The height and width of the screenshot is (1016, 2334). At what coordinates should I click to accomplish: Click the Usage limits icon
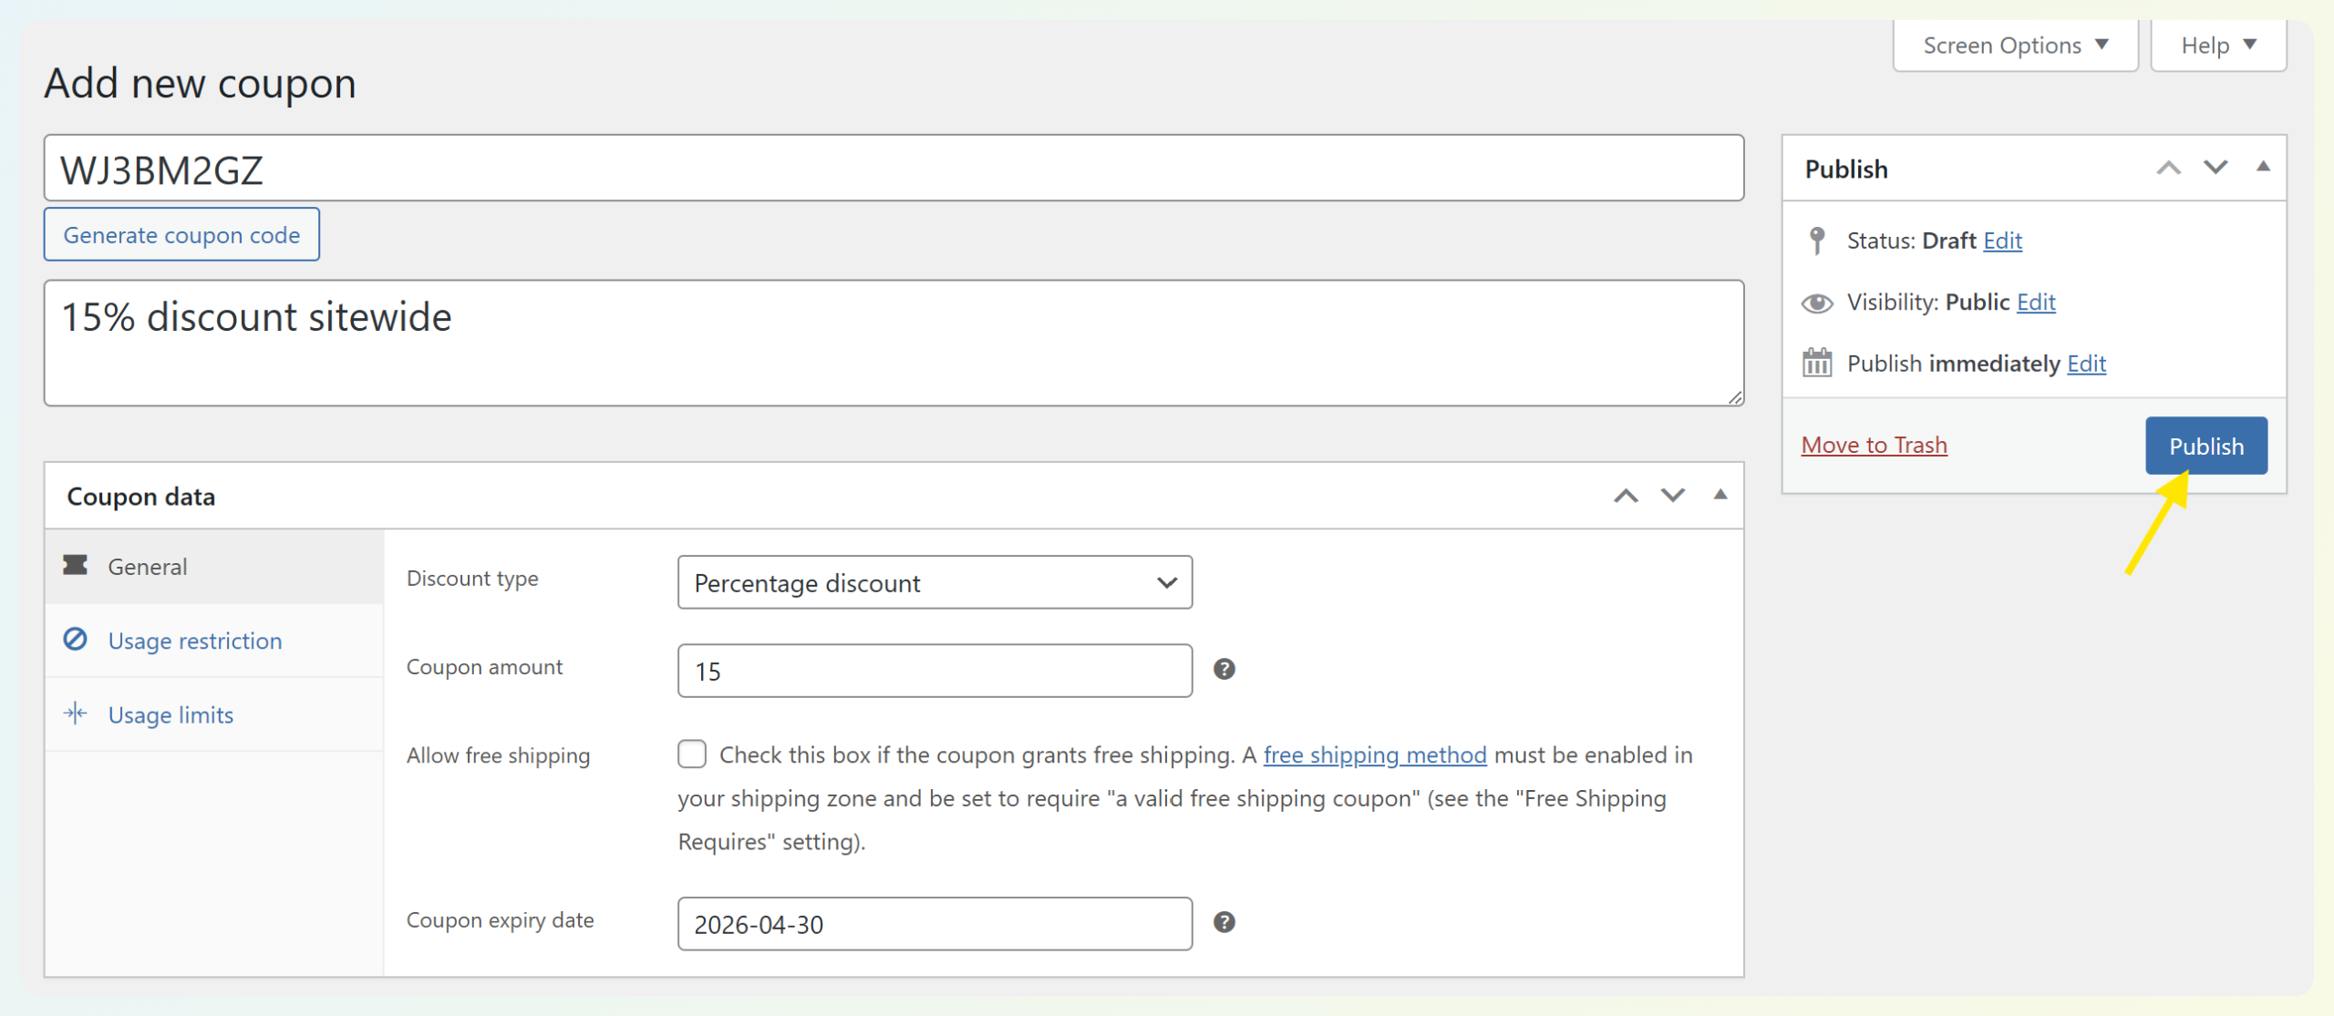(76, 713)
